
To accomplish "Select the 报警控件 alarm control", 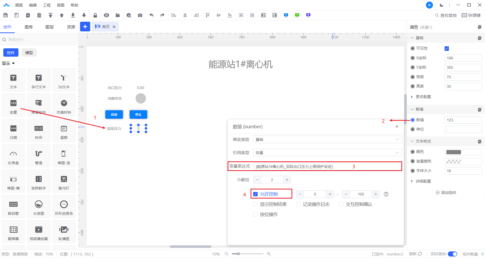I will click(39, 105).
